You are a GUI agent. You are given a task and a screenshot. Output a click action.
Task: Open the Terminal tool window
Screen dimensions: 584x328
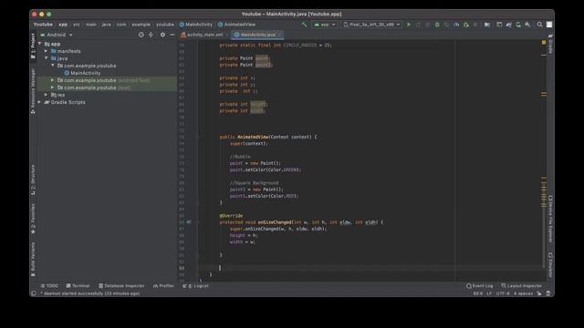click(78, 286)
